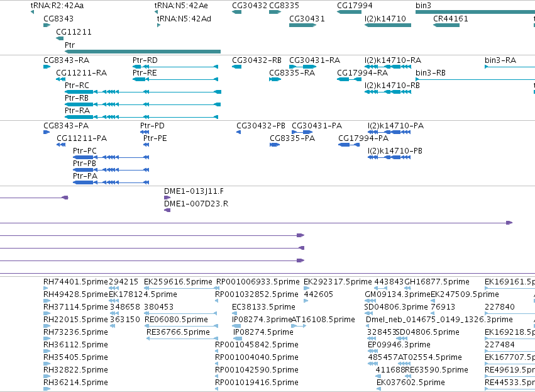Select the CG17994-RA transcript label
The height and width of the screenshot is (392, 535).
click(362, 73)
